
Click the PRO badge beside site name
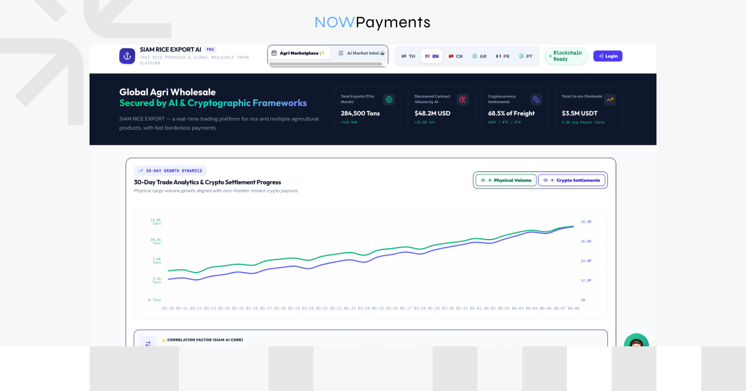pyautogui.click(x=210, y=49)
